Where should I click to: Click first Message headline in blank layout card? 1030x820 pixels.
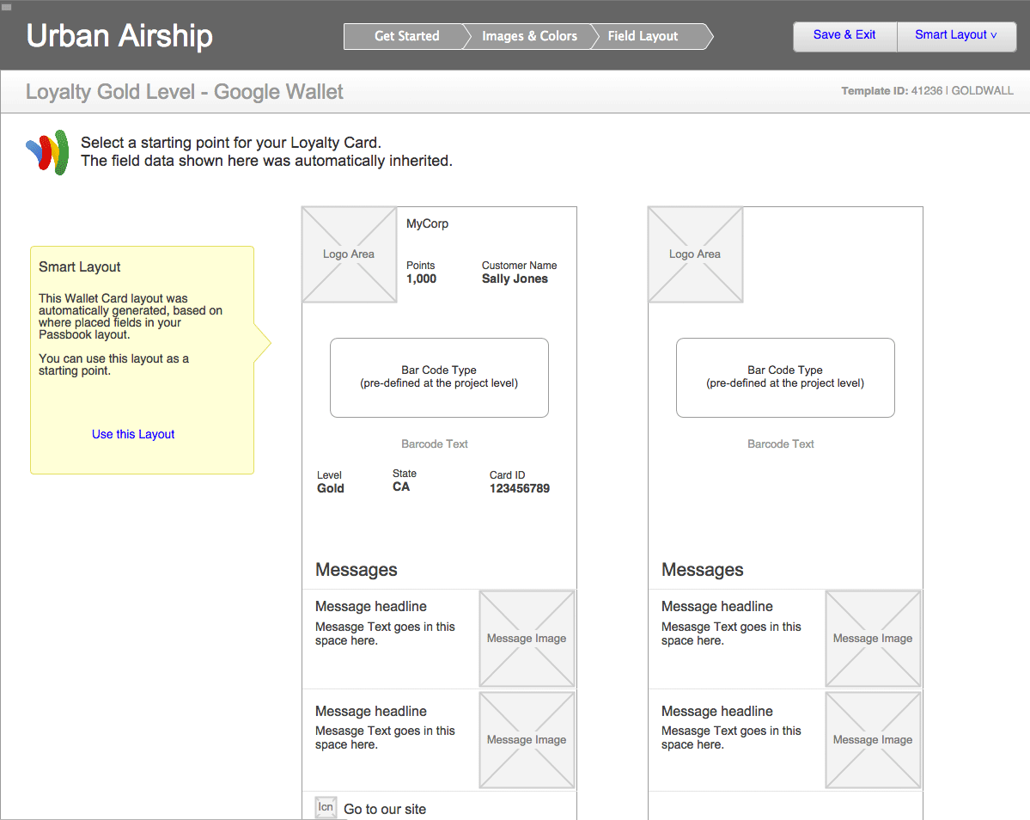(717, 607)
